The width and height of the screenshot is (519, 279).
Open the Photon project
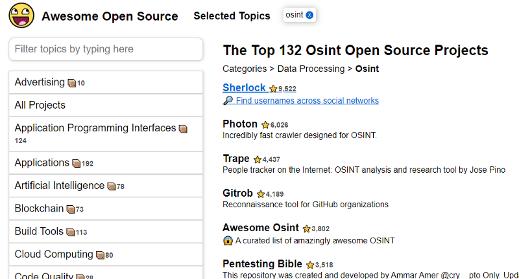[x=240, y=124]
